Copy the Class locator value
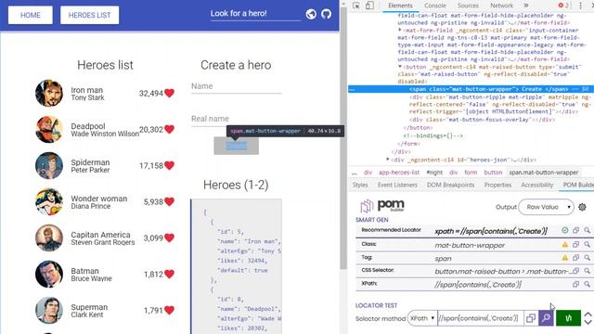This screenshot has height=334, width=594. point(575,244)
